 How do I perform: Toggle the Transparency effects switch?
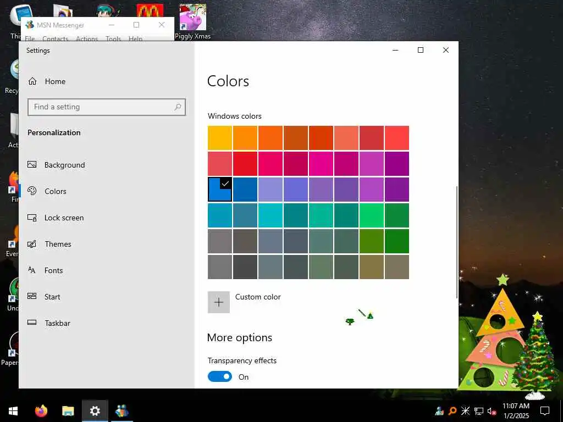click(x=220, y=376)
